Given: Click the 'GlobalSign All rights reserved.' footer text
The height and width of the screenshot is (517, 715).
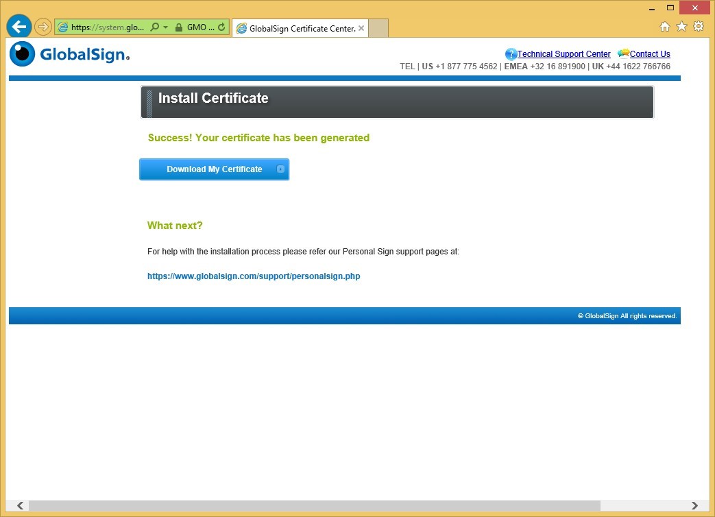Looking at the screenshot, I should 627,315.
